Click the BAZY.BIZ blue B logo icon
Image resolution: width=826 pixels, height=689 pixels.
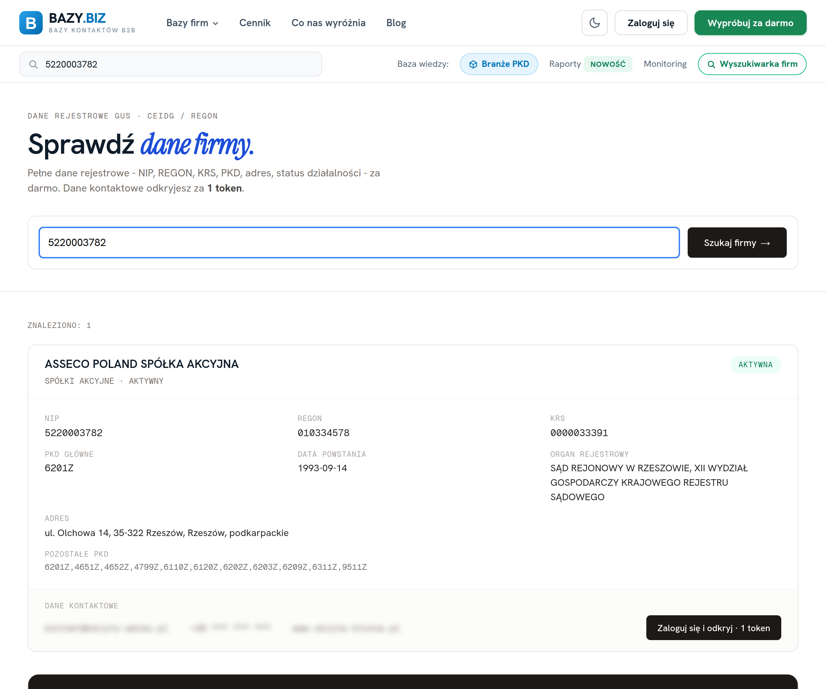31,23
